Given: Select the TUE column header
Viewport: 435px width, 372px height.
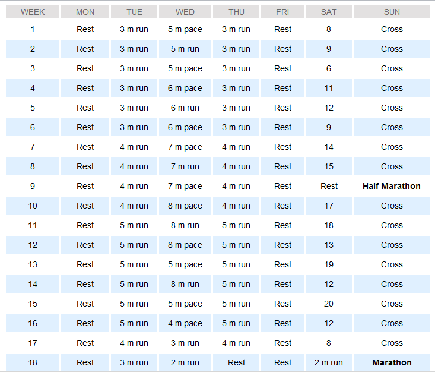Looking at the screenshot, I should click(x=134, y=12).
